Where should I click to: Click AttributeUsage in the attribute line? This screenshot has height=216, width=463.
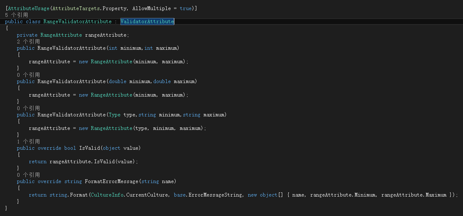tap(29, 8)
